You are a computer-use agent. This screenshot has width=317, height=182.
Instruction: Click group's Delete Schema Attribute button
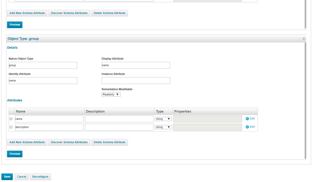pyautogui.click(x=109, y=142)
